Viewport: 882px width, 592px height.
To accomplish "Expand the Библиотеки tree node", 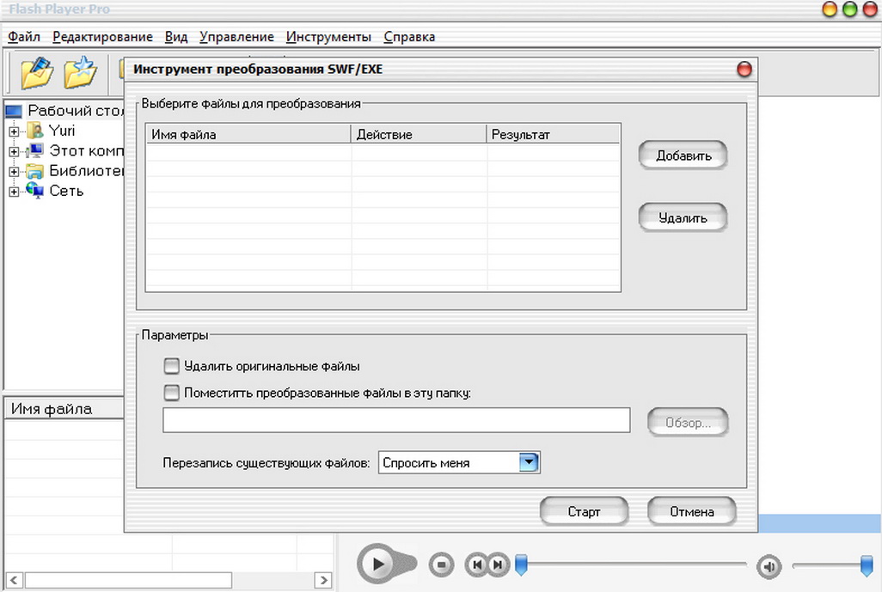I will point(14,172).
